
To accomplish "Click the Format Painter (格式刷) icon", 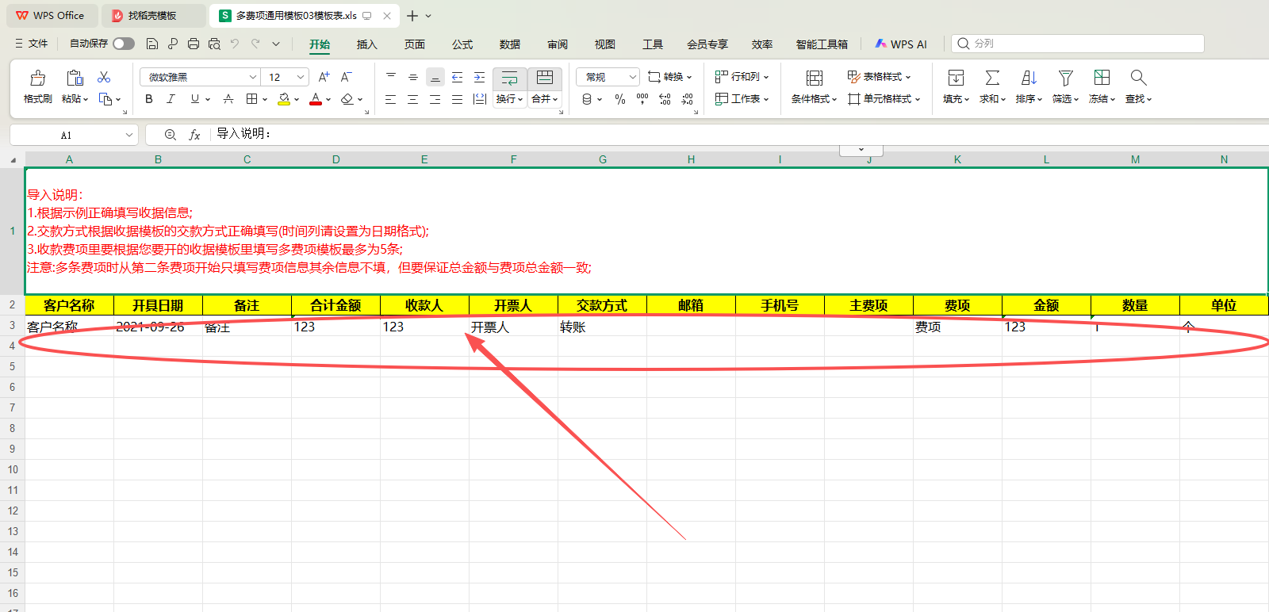I will point(37,78).
